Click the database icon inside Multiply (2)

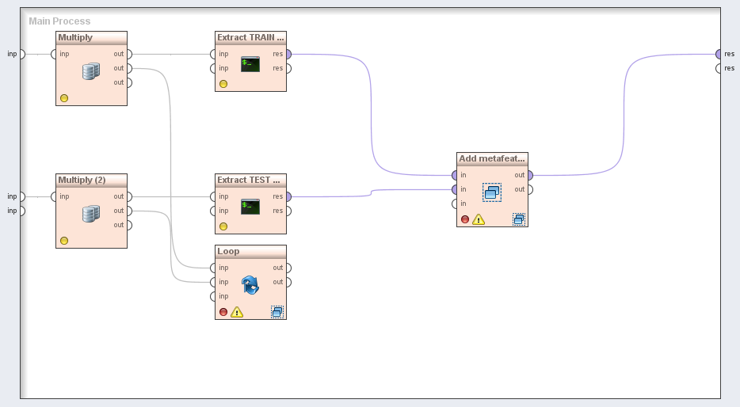point(91,214)
